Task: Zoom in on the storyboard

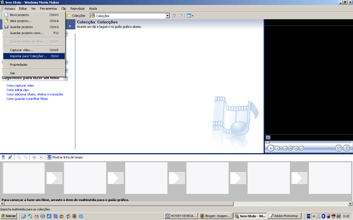Action: pyautogui.click(x=19, y=157)
